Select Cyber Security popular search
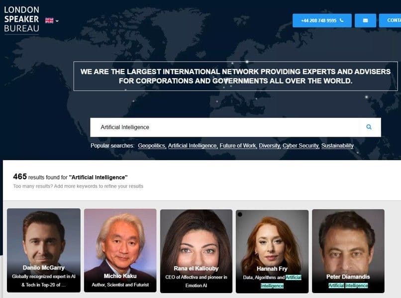401x298 pixels. point(301,146)
